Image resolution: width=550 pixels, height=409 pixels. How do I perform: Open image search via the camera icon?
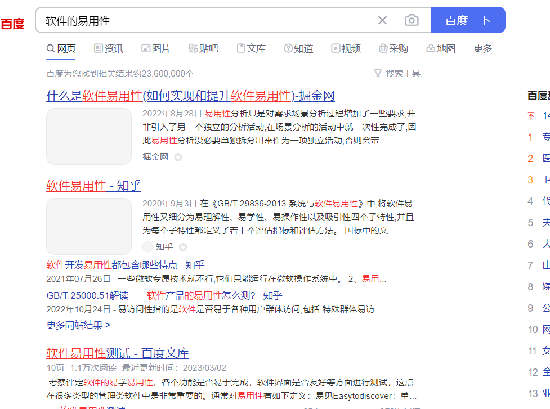tap(412, 20)
